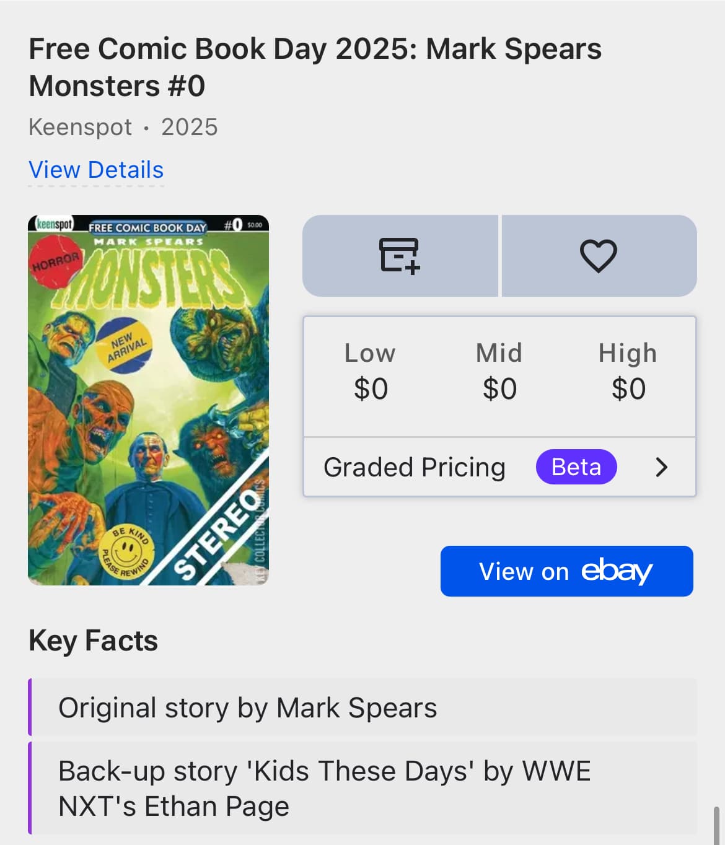Screen dimensions: 725x845
Task: Select the eBay logo in button
Action: pos(617,571)
